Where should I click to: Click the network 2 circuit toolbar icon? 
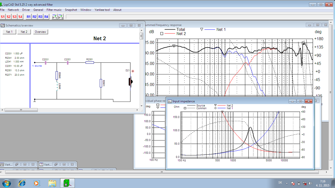60,17
